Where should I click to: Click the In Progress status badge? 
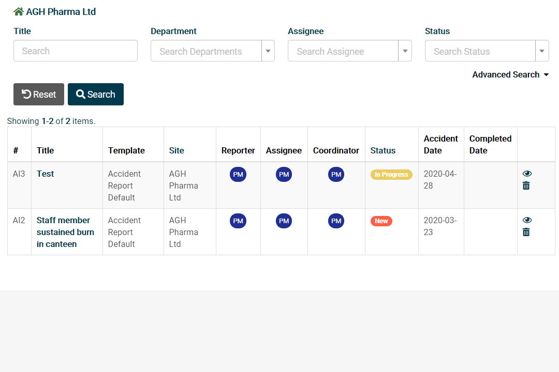click(391, 175)
